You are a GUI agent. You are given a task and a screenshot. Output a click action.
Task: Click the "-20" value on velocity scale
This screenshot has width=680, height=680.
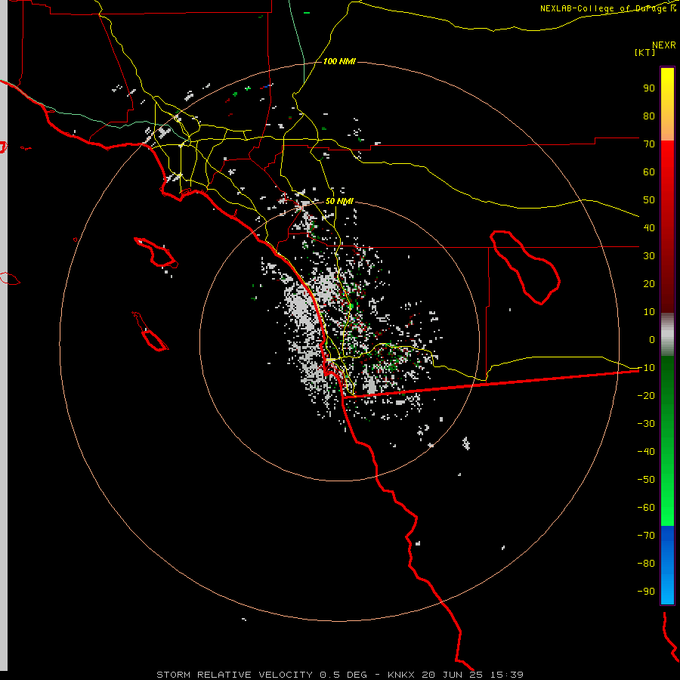point(646,396)
